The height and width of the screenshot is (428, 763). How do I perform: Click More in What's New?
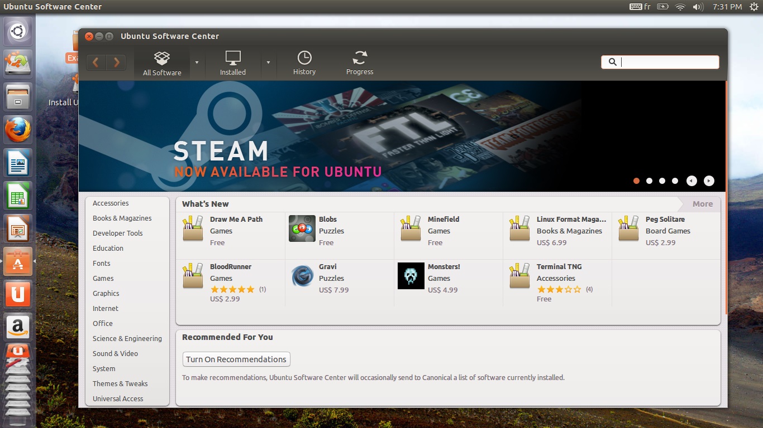702,204
